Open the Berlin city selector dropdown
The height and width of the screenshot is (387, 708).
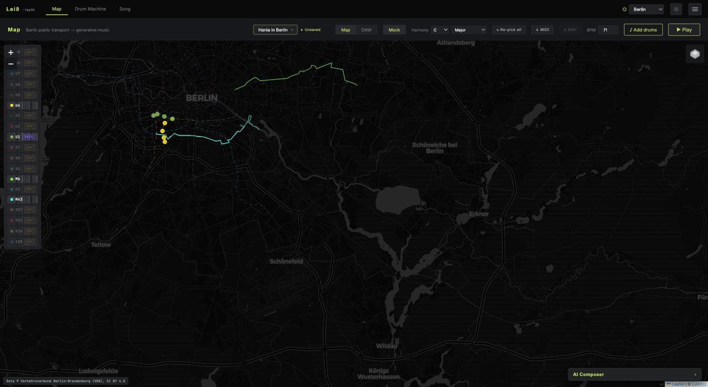646,9
